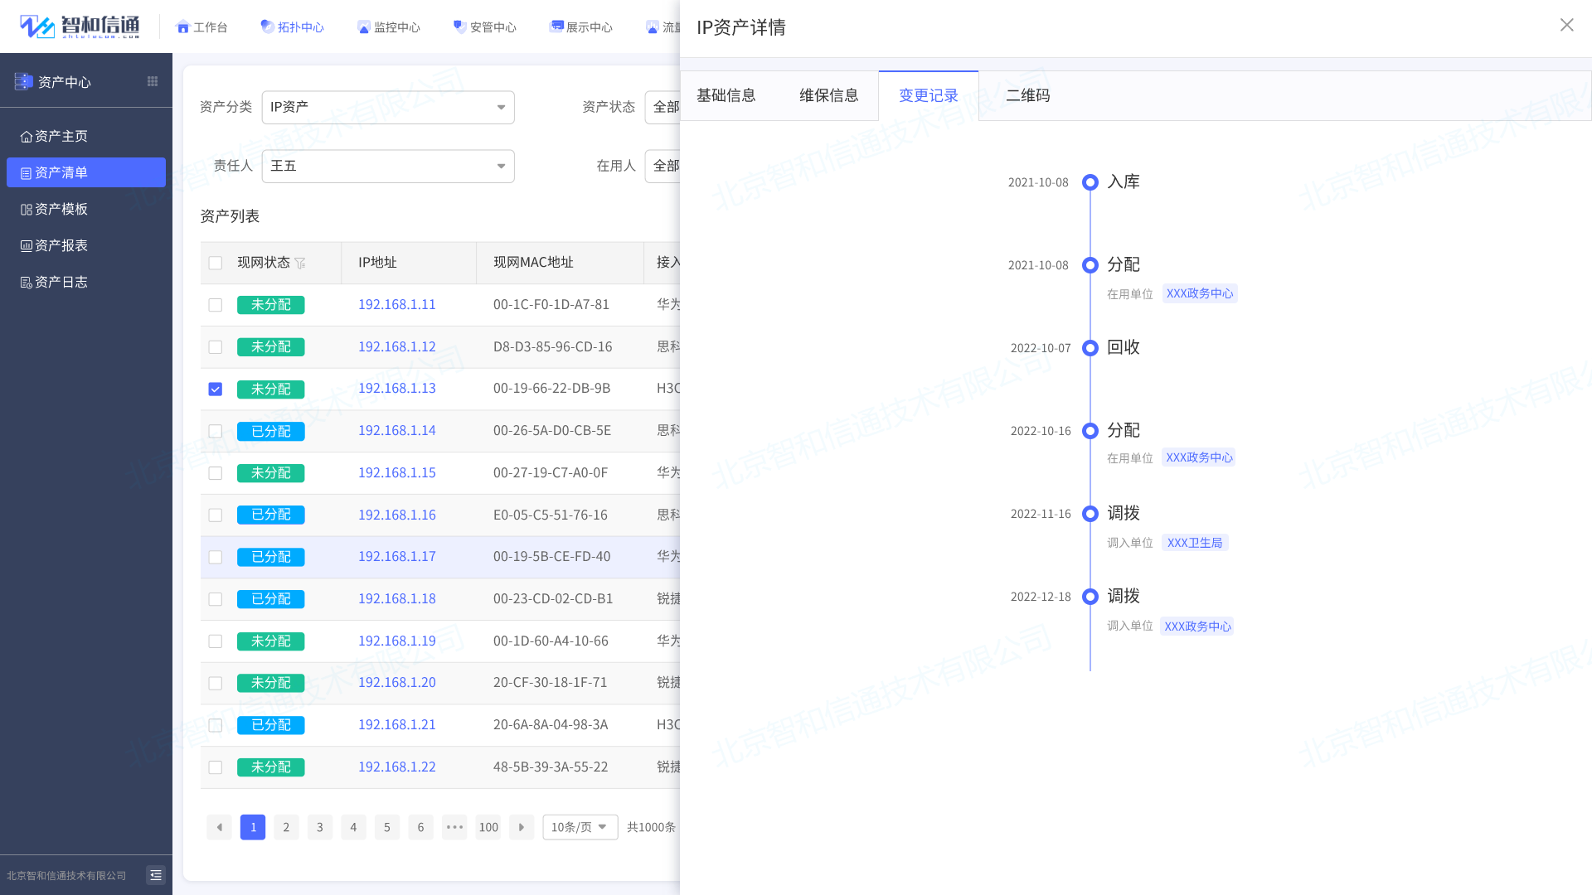Click the XXX卫生局 unit tag
The width and height of the screenshot is (1592, 895).
pyautogui.click(x=1194, y=543)
